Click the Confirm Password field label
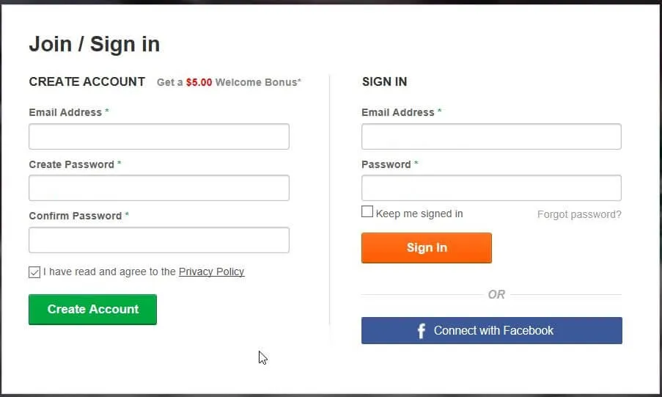This screenshot has width=662, height=397. tap(75, 216)
